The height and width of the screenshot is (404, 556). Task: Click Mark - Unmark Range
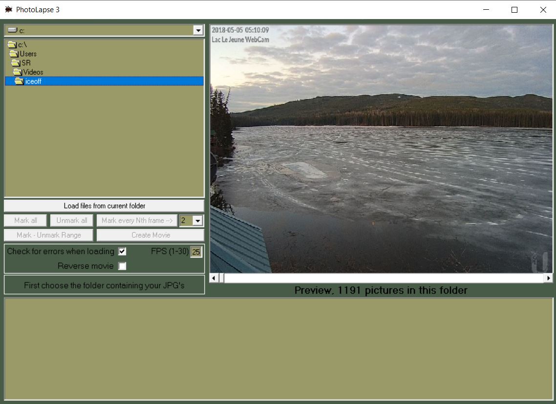48,235
